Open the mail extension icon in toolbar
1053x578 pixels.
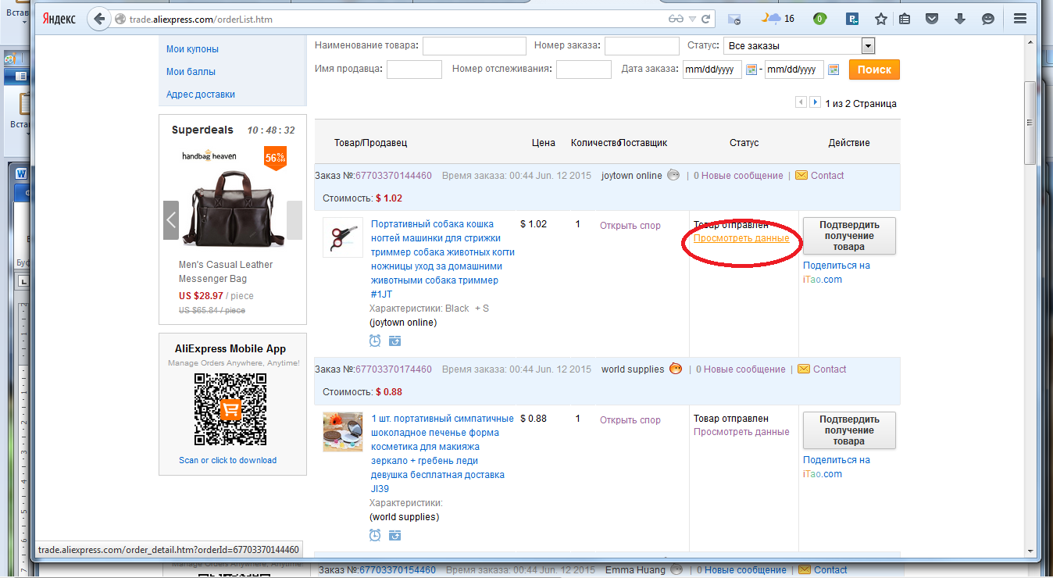click(x=734, y=19)
